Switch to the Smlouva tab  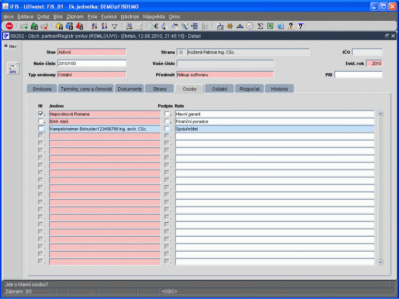[x=42, y=89]
